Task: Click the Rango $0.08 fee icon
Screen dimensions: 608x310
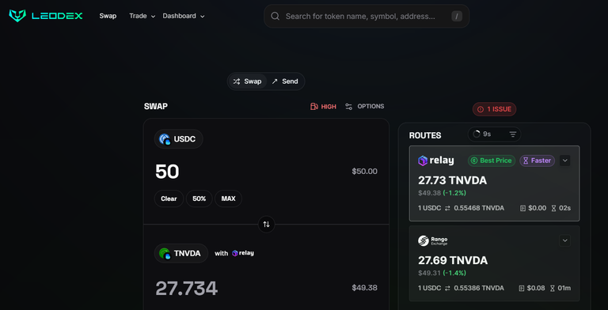Action: tap(522, 289)
